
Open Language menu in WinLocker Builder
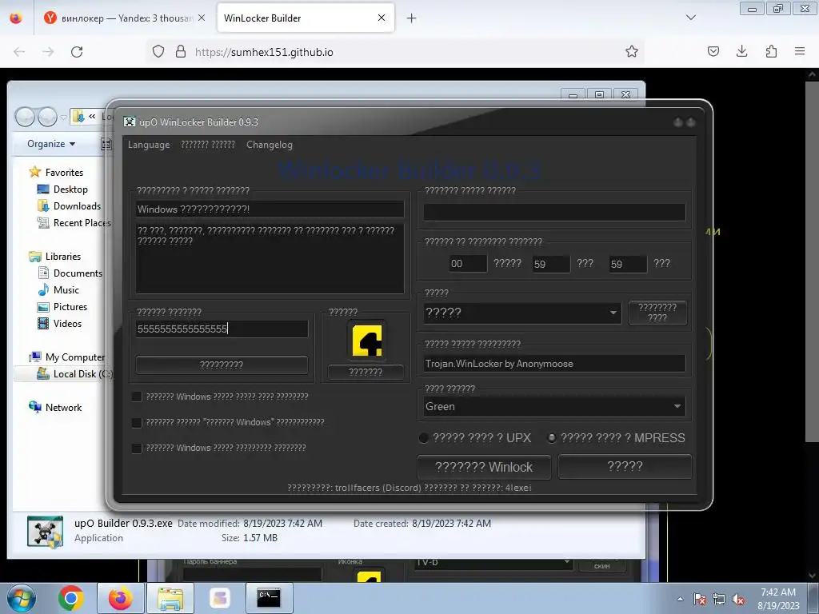pos(149,145)
